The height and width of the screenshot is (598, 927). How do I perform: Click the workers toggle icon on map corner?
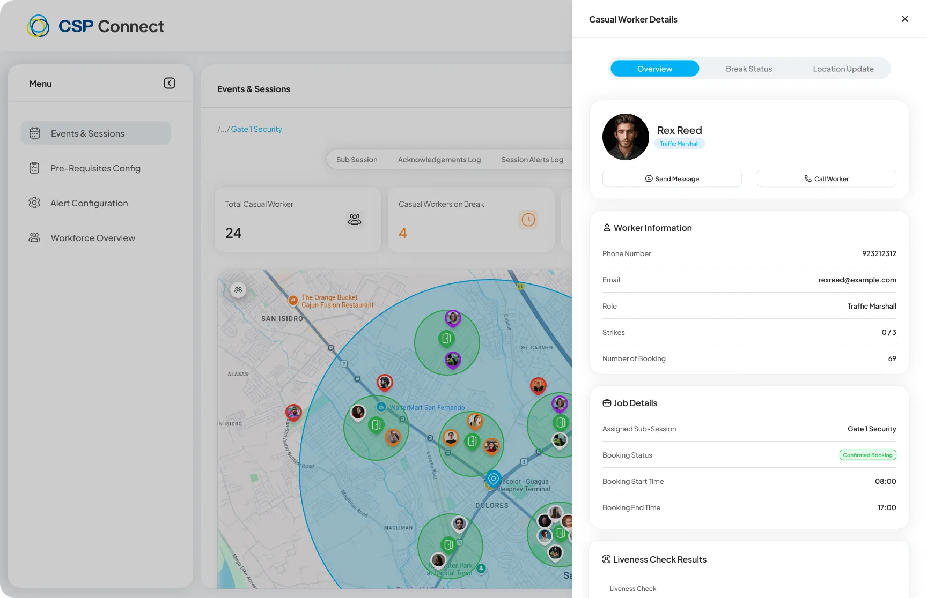tap(238, 290)
